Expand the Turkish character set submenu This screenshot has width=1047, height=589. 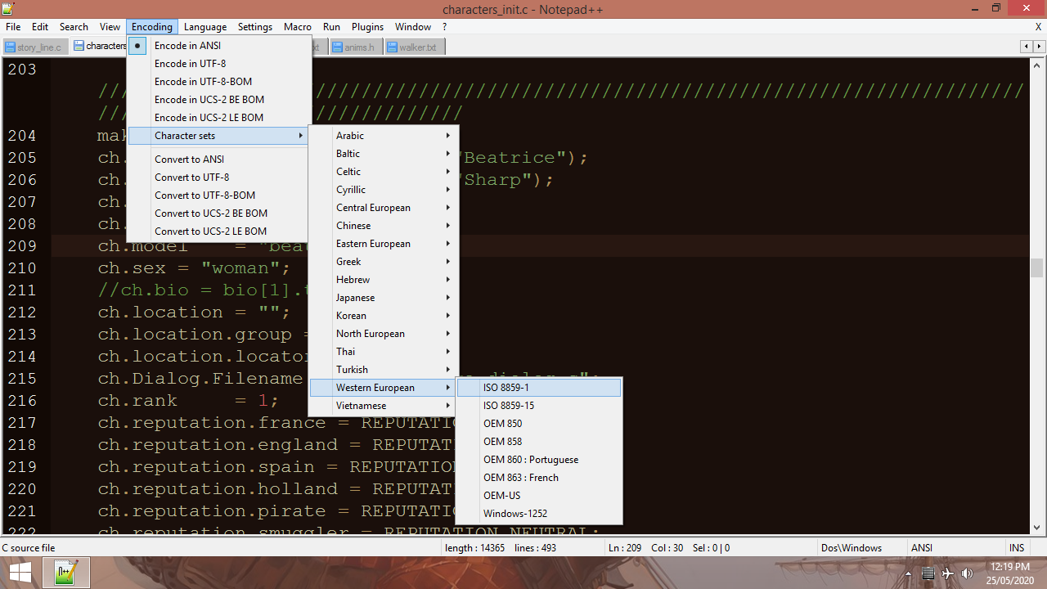[x=384, y=370]
